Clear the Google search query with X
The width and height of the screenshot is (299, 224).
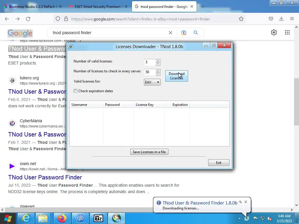[x=171, y=33]
